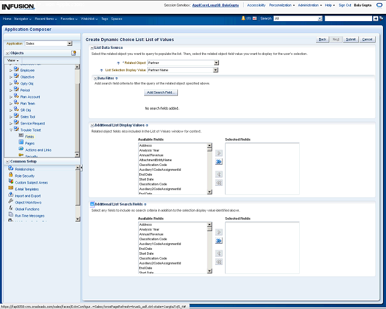
Task: Collapse the List Data Source section
Action: (x=92, y=47)
